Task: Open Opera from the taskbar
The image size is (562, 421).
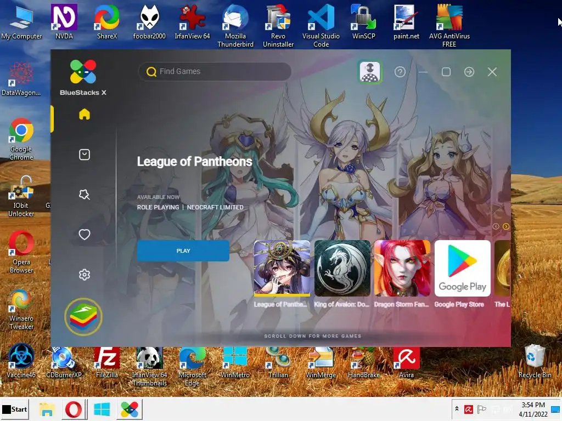Action: click(74, 409)
